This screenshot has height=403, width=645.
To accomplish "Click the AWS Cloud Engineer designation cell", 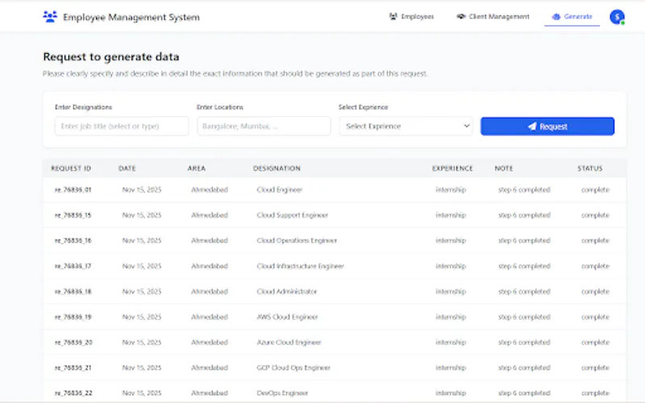I will (x=288, y=317).
